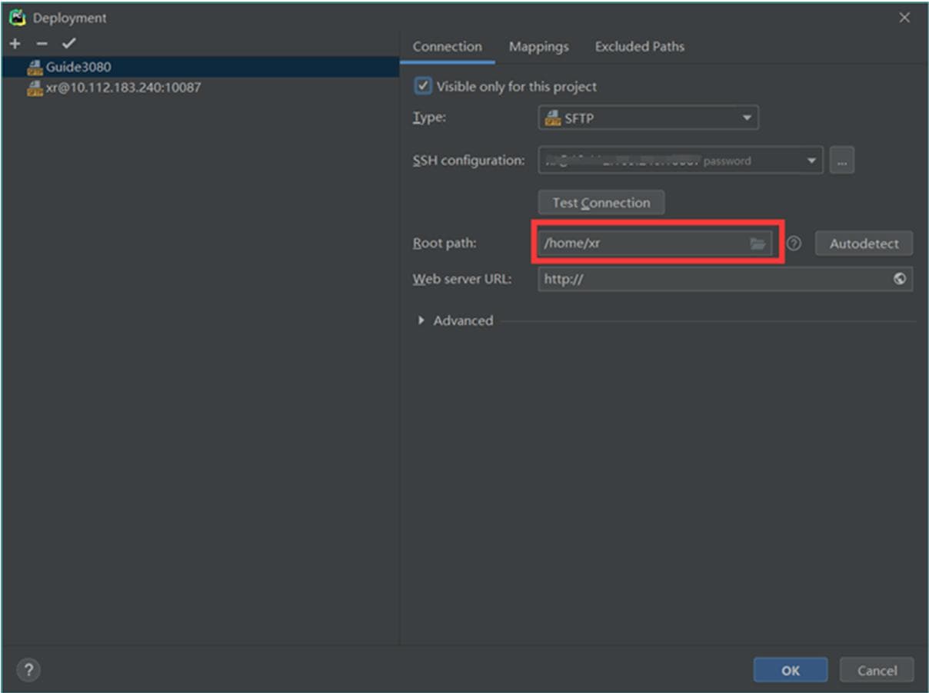This screenshot has width=929, height=693.
Task: Click folder browse icon in Root path
Action: tap(758, 244)
